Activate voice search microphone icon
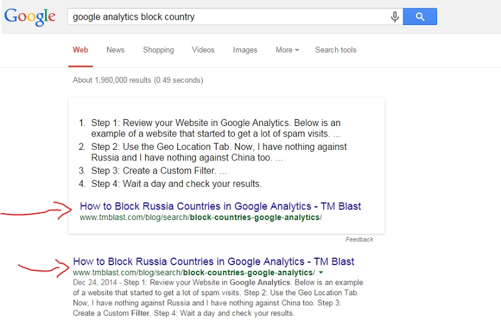Viewport: 501px width, 326px height. 395,17
